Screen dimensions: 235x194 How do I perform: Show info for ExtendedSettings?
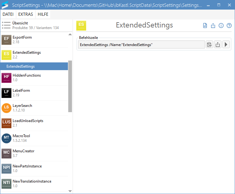pos(221,26)
